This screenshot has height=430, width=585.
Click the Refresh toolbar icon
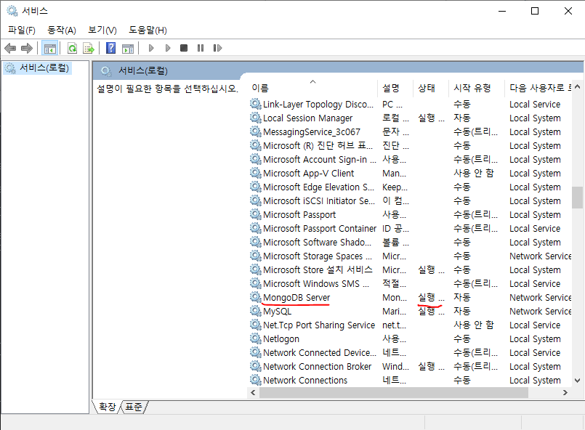(x=72, y=48)
